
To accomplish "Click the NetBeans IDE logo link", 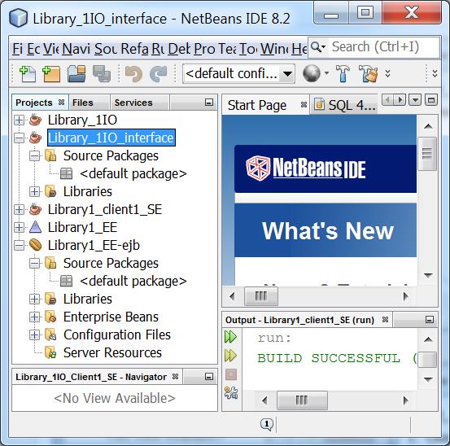I will pyautogui.click(x=306, y=168).
